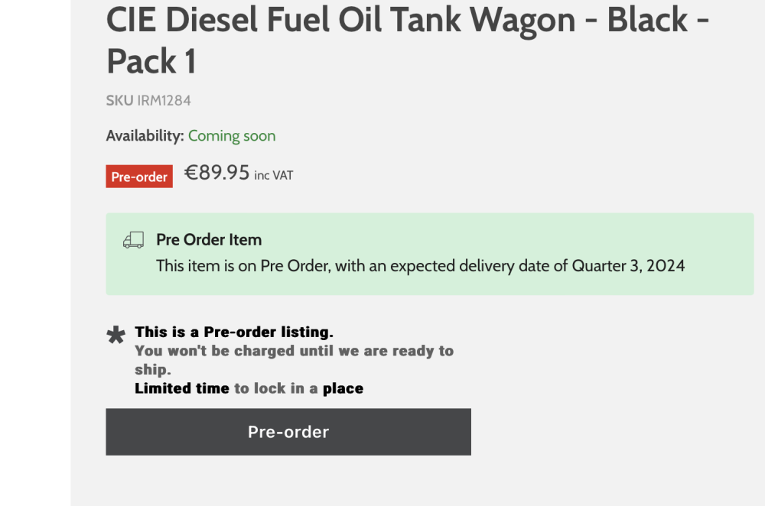
Task: Click the Pre Order Item heading
Action: (x=209, y=239)
